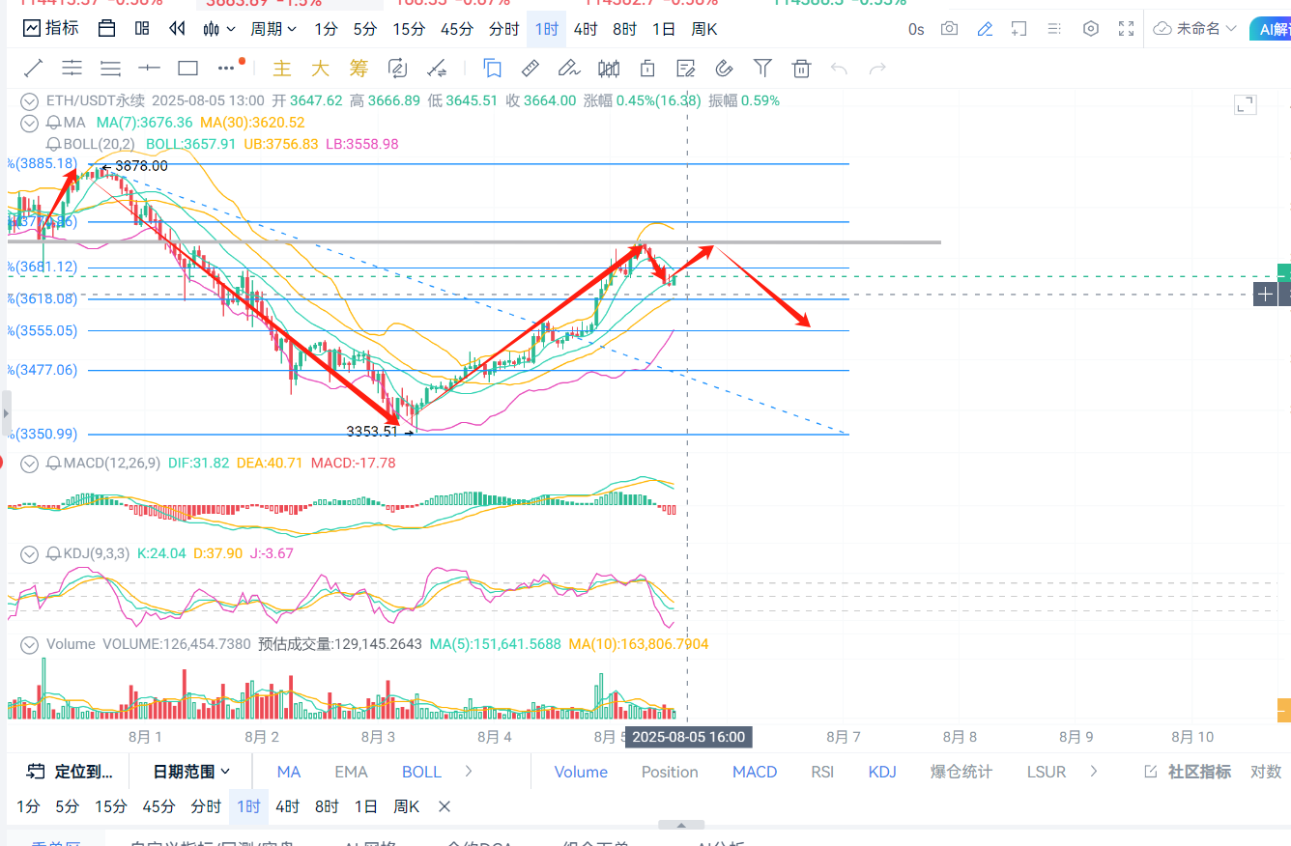1291x846 pixels.
Task: Toggle the EMA indicator on
Action: [x=351, y=772]
